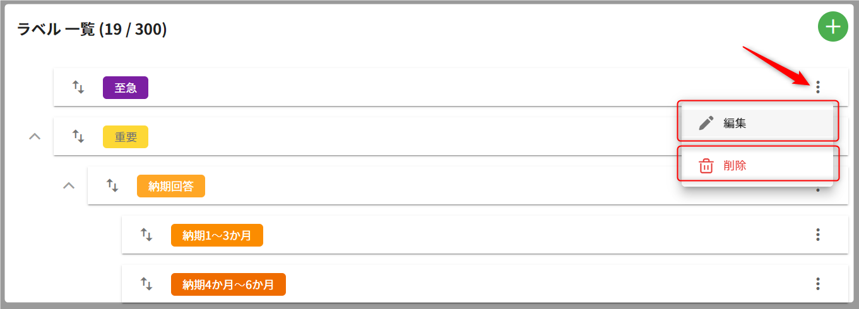Click the pencil icon in the menu

coord(706,123)
